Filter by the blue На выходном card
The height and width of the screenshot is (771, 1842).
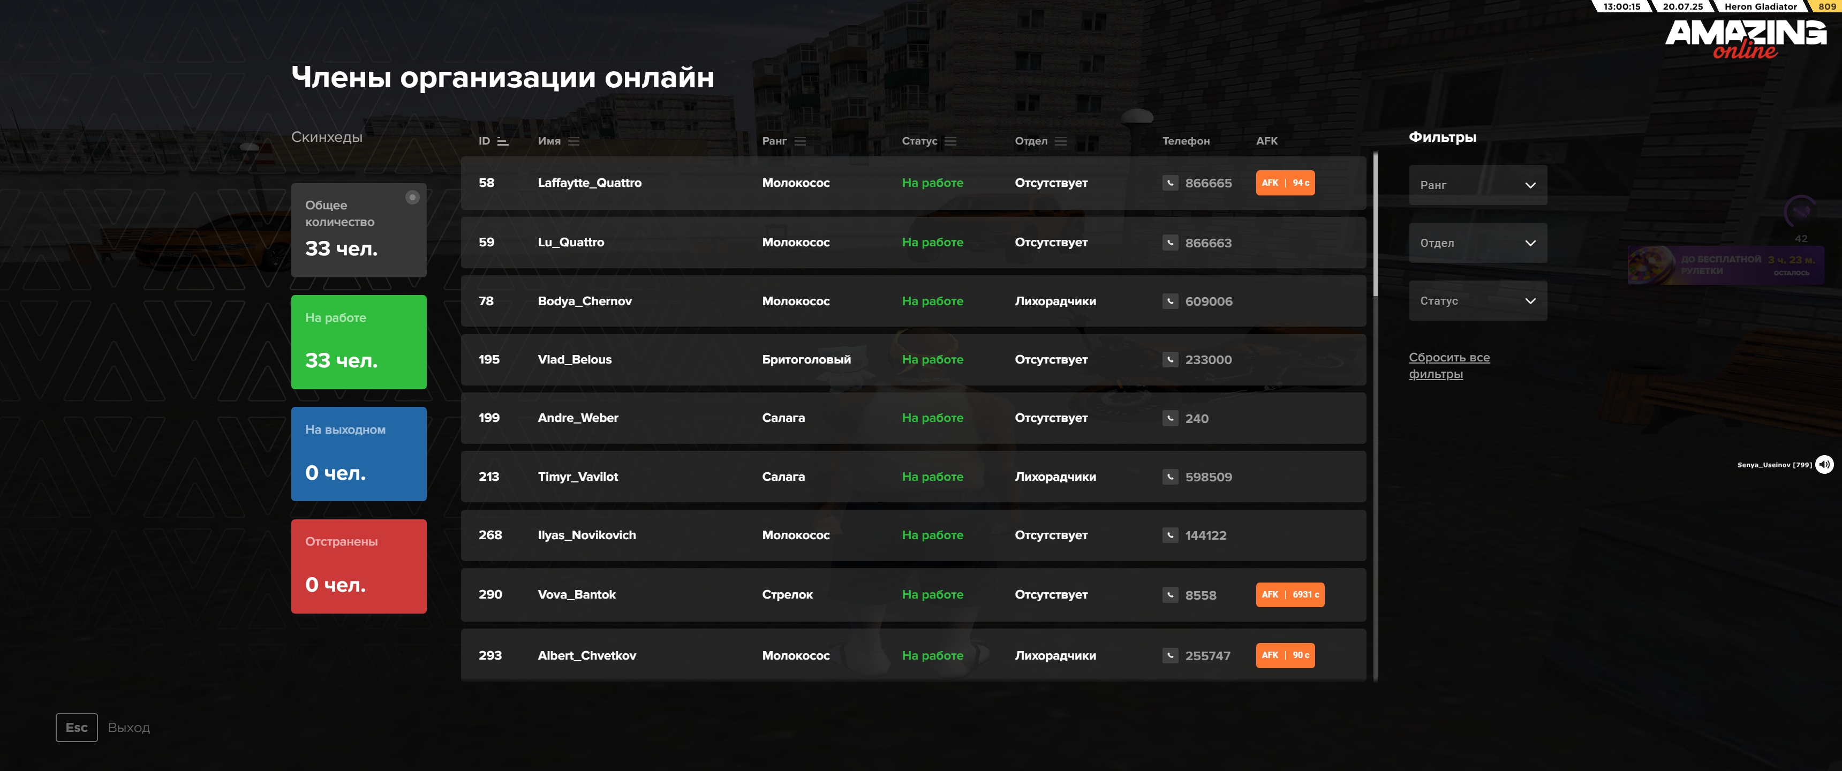tap(358, 453)
